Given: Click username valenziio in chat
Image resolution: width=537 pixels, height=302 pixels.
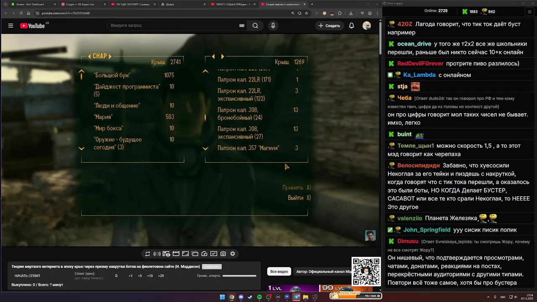Looking at the screenshot, I should 409,218.
